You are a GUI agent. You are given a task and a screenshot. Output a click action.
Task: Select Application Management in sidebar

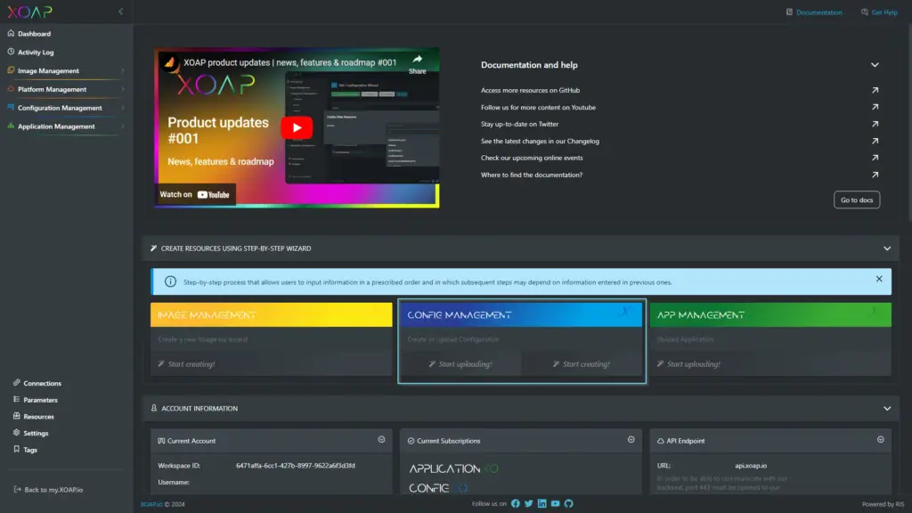click(x=56, y=126)
